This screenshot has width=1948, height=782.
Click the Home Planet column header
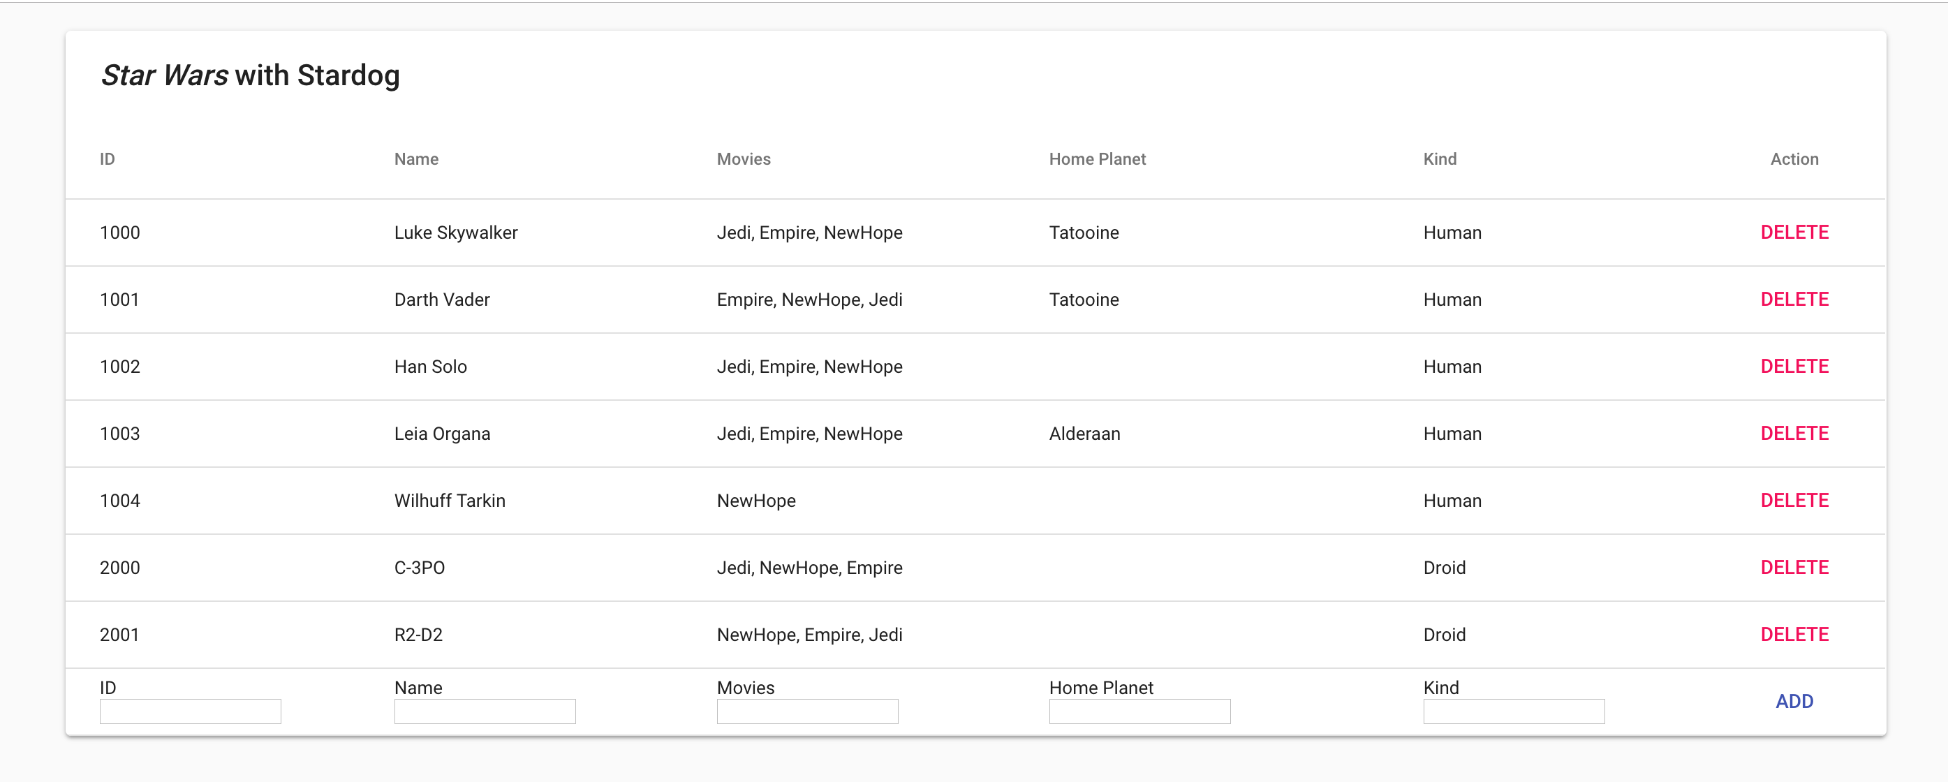click(1096, 158)
